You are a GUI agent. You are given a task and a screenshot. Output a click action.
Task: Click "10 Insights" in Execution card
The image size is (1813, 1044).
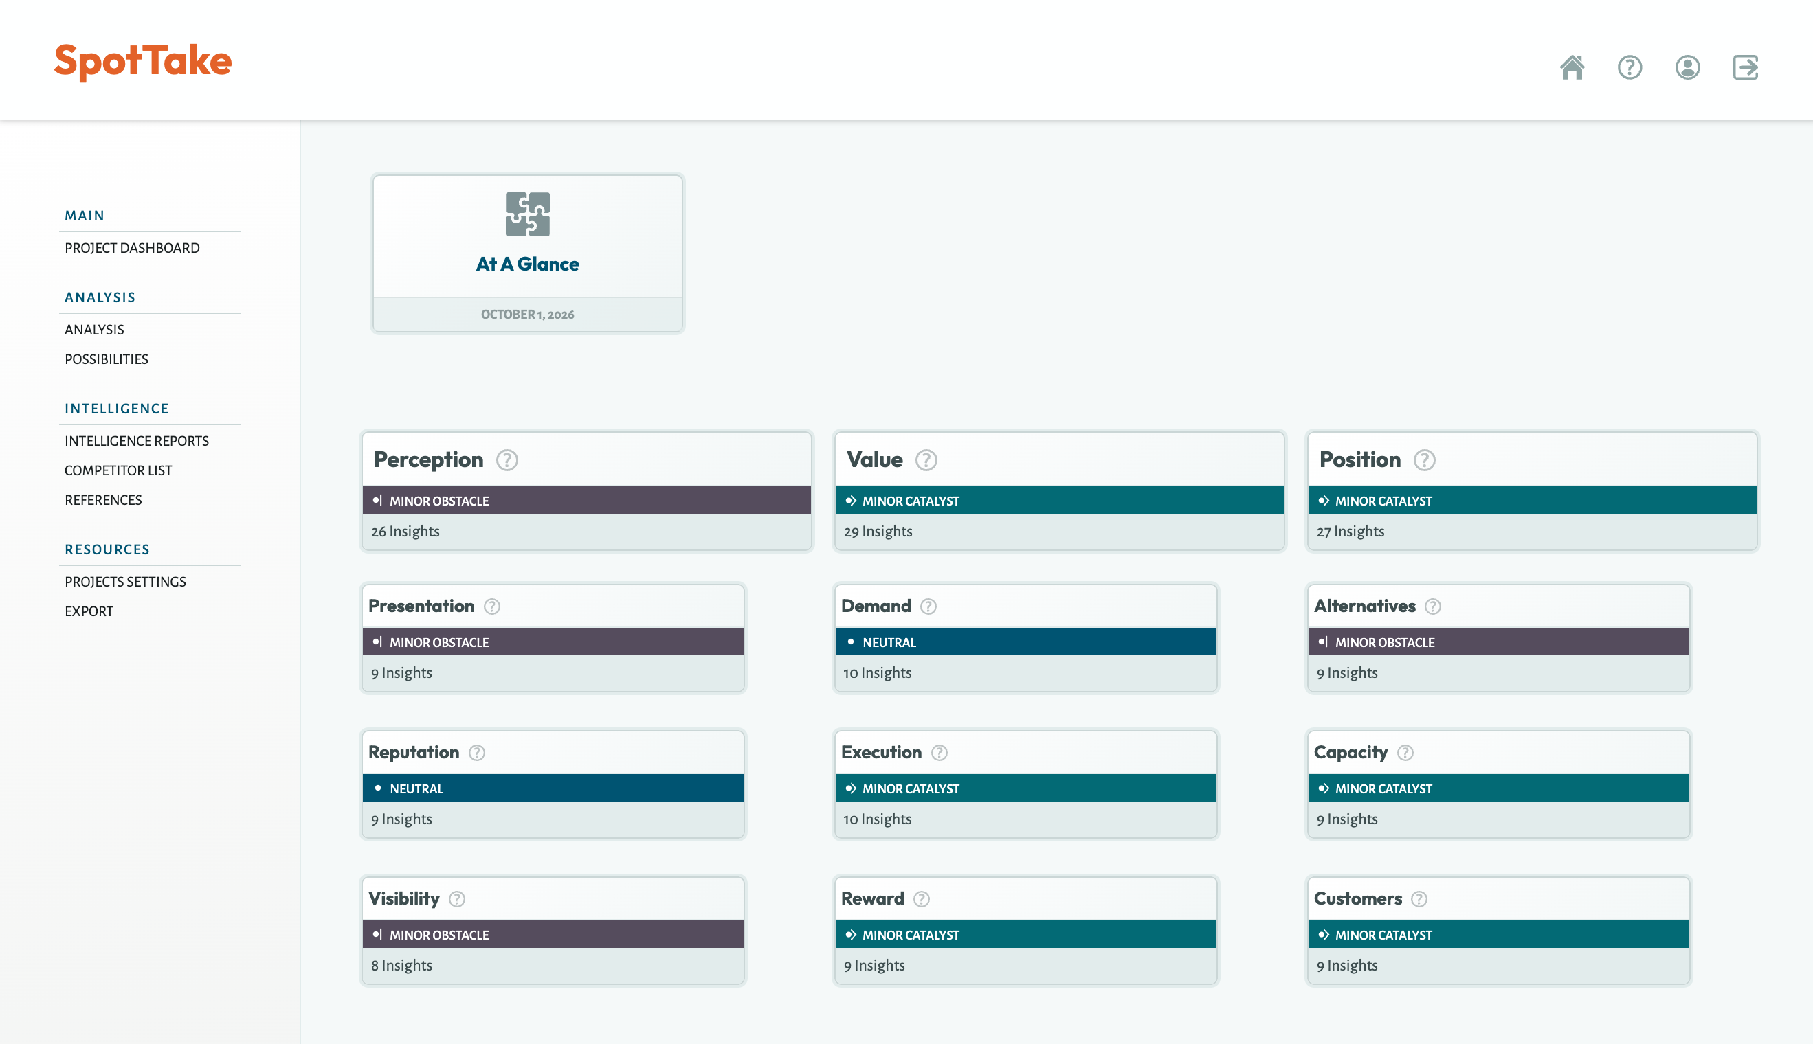(878, 819)
